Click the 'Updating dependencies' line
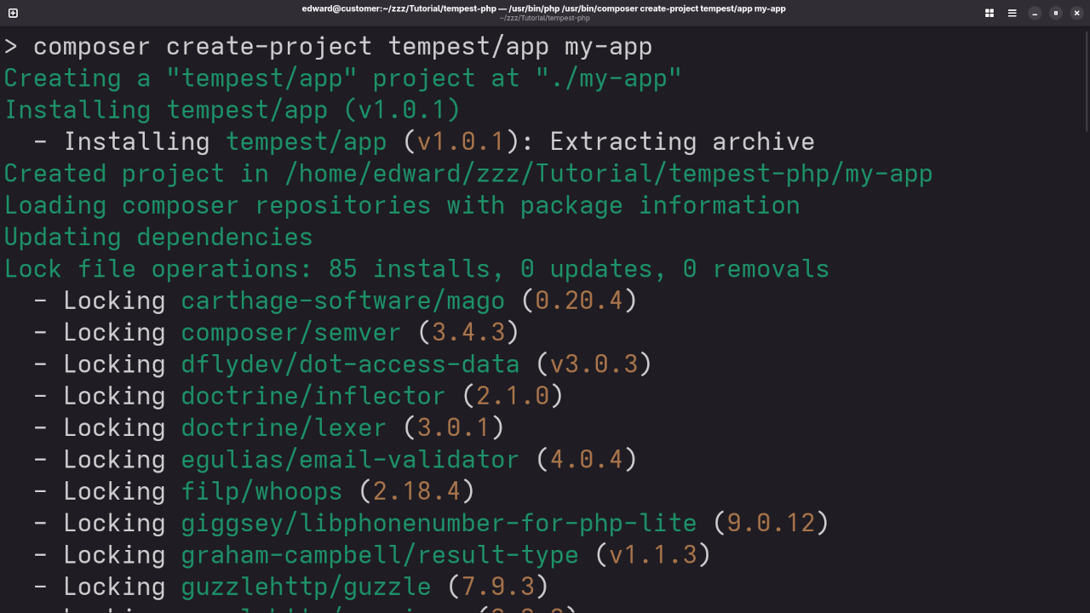1090x613 pixels. tap(158, 237)
